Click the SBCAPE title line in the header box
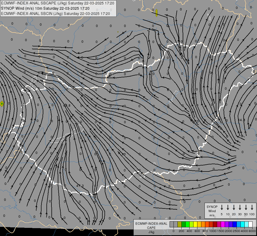 tap(57, 3)
